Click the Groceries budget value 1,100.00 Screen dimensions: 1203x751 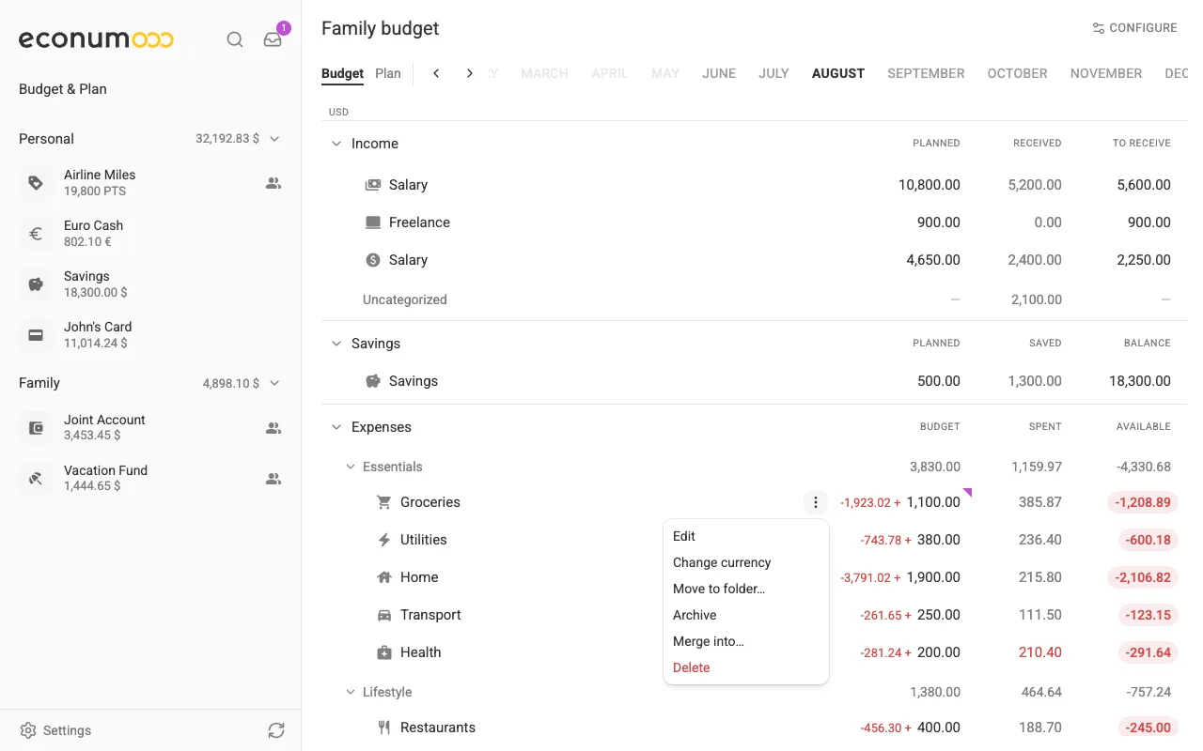(x=933, y=502)
